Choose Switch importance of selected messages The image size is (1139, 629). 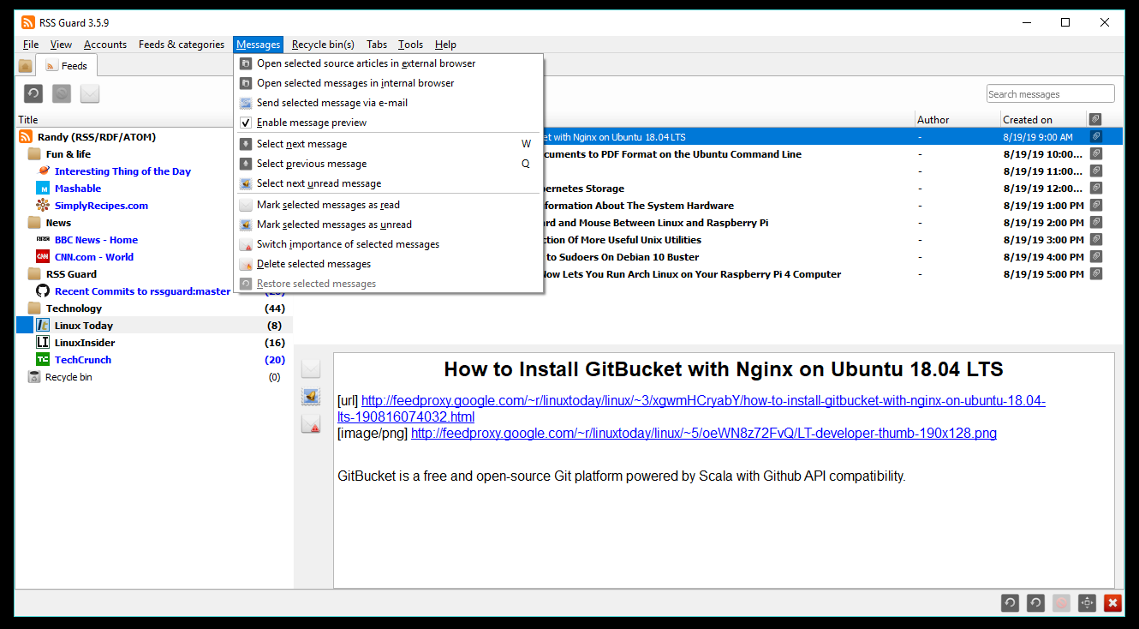click(x=389, y=244)
